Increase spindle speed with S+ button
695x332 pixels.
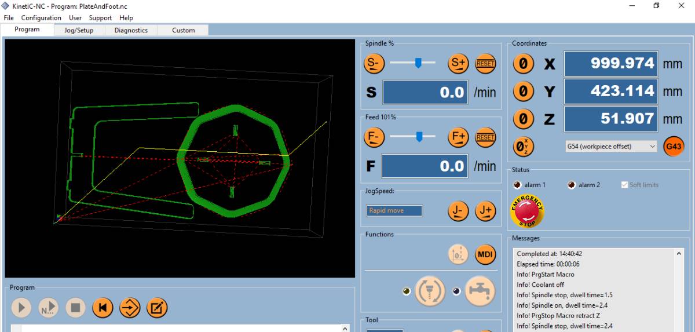[x=458, y=64]
